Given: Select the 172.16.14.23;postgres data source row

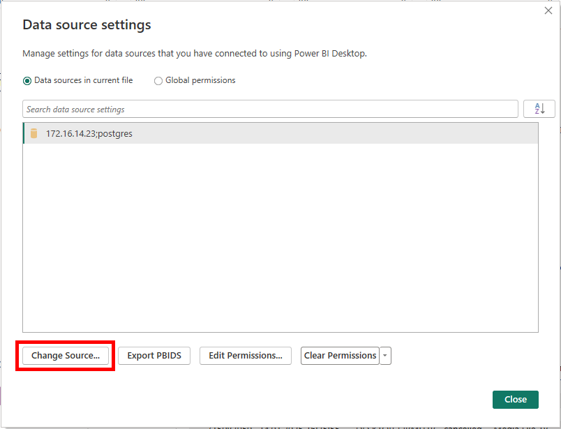Looking at the screenshot, I should tap(280, 133).
